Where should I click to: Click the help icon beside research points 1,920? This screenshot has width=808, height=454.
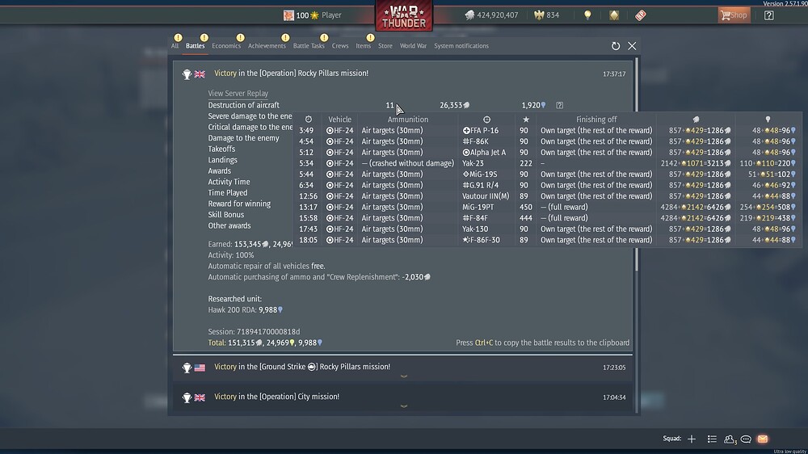tap(560, 105)
